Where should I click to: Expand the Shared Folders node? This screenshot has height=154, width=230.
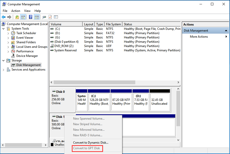pyautogui.click(x=8, y=42)
